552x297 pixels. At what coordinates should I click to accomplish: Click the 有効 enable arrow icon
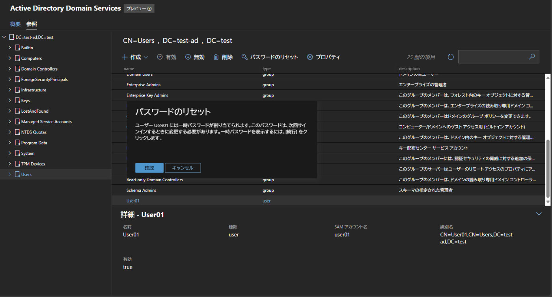(x=160, y=57)
